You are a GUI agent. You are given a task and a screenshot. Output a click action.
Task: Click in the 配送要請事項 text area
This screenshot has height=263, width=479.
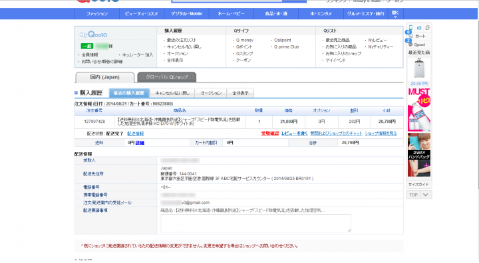point(255,222)
